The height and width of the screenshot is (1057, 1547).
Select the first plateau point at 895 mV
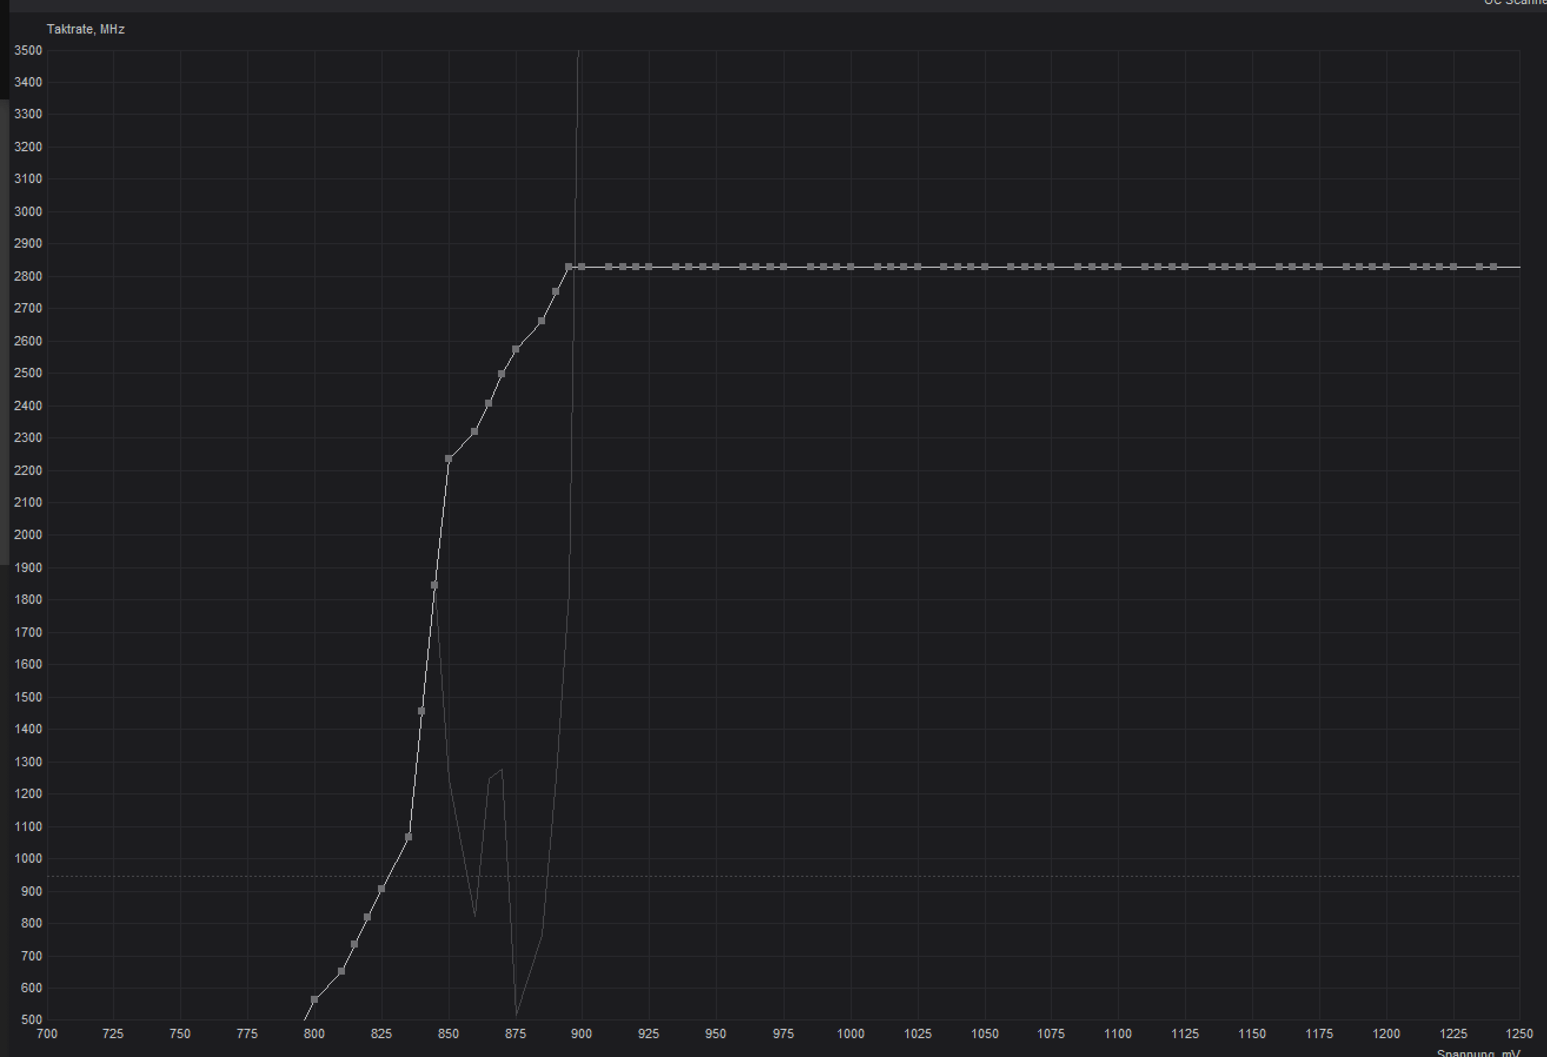(x=569, y=267)
